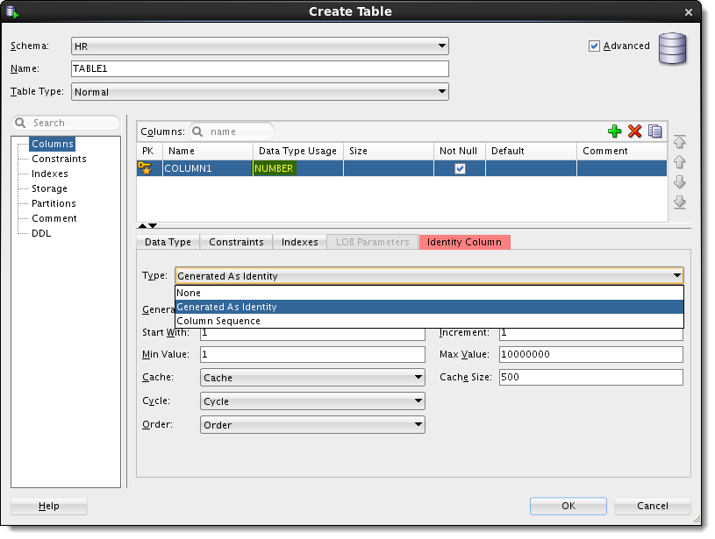Click the split pane collapse arrows

[x=147, y=225]
